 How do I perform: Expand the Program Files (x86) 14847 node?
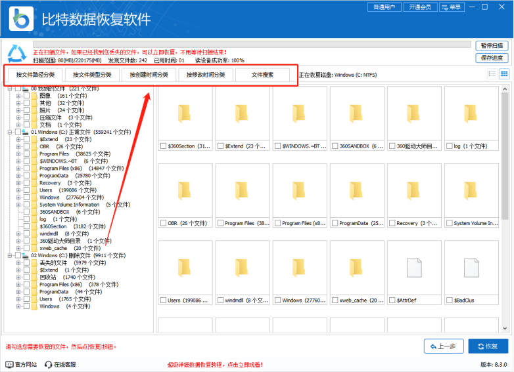pyautogui.click(x=18, y=168)
